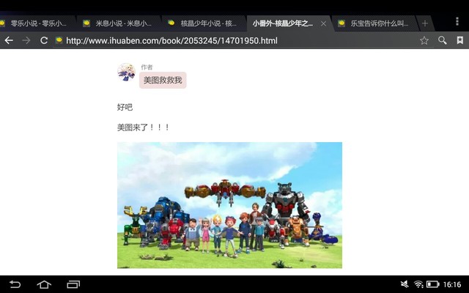
Task: Tap the Android home button
Action: [x=44, y=284]
